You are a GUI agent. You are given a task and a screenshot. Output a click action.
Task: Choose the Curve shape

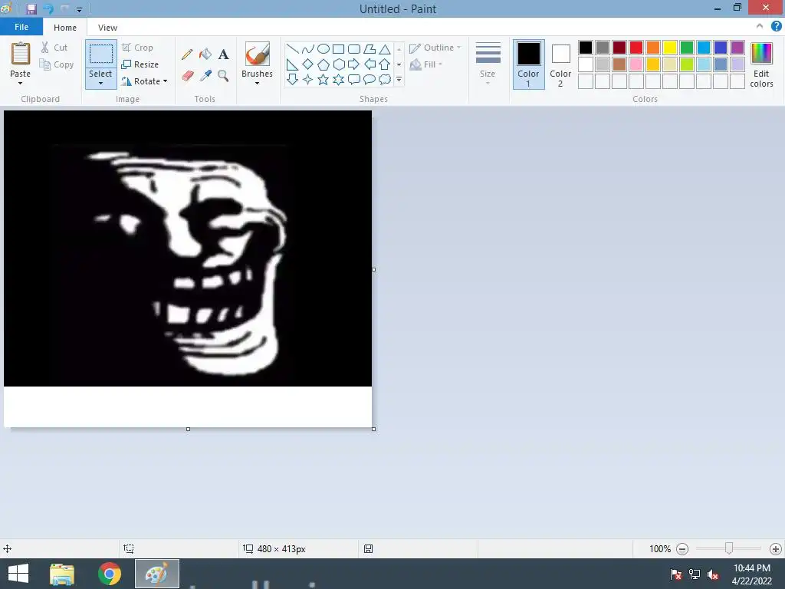tap(308, 48)
